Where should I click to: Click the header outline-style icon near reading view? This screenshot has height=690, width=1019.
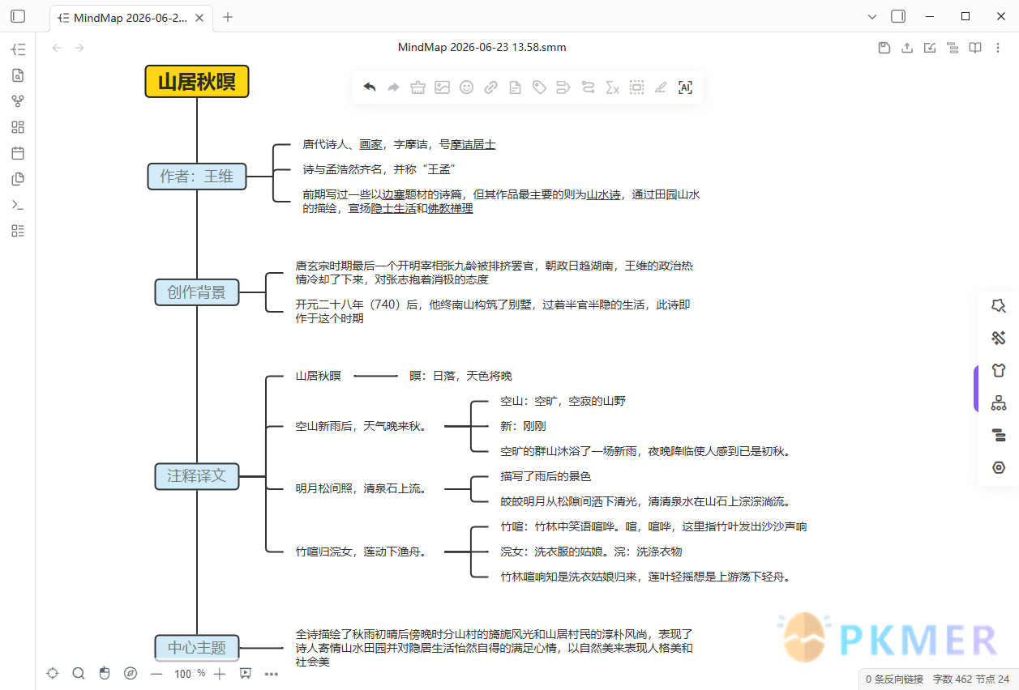[953, 48]
